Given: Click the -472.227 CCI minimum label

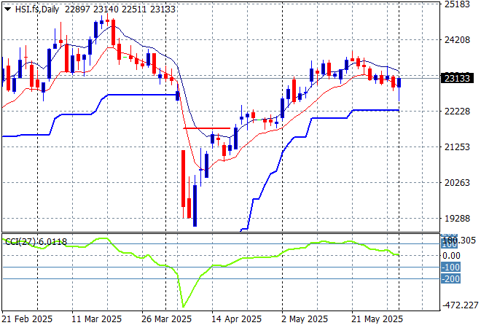Looking at the screenshot, I should (461, 305).
